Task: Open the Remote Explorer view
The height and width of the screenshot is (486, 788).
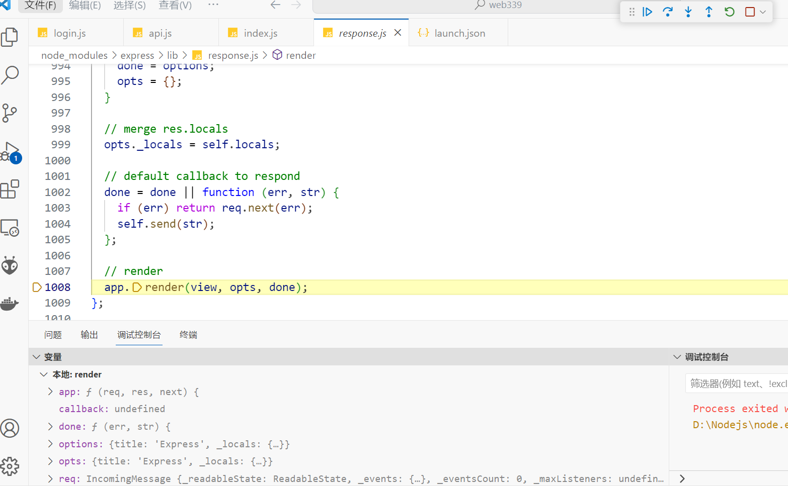Action: coord(10,228)
